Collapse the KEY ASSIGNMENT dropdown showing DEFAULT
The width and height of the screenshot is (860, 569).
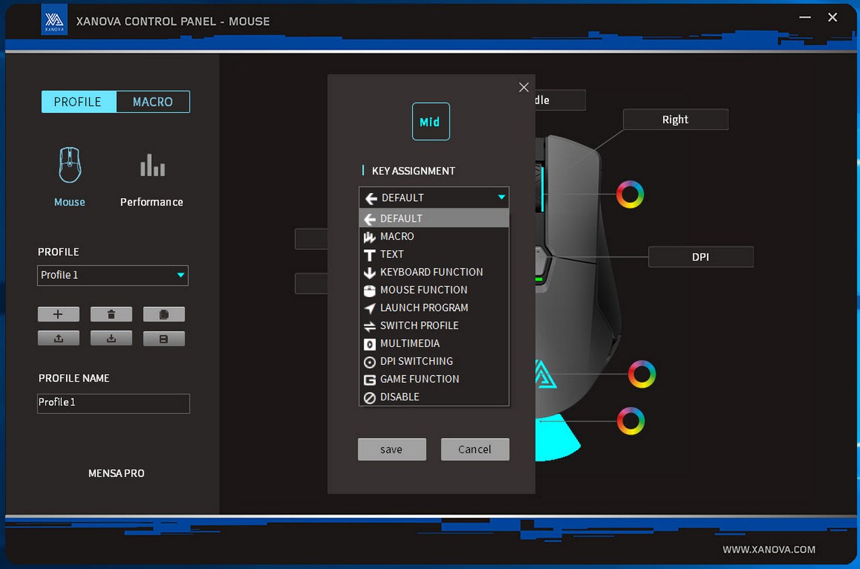[x=434, y=198]
